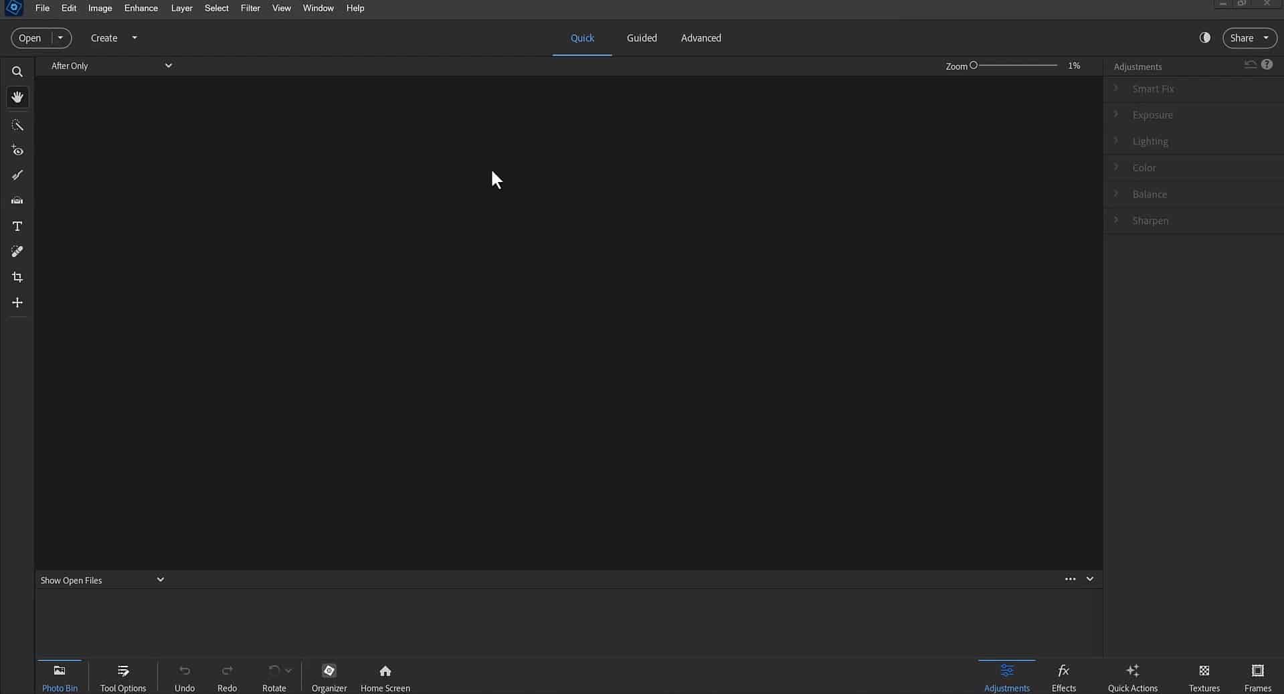Select the Horizontal Type tool
This screenshot has height=694, width=1284.
click(x=17, y=226)
